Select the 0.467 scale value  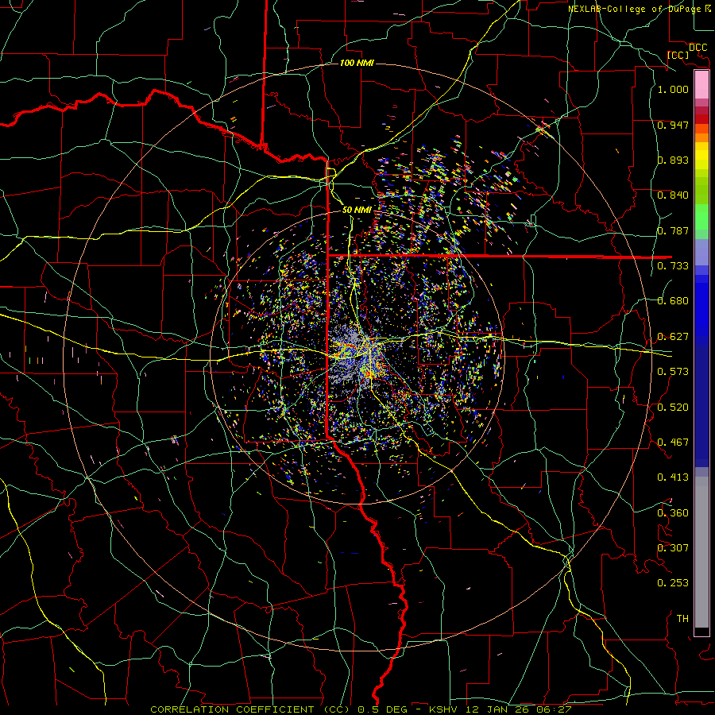673,443
